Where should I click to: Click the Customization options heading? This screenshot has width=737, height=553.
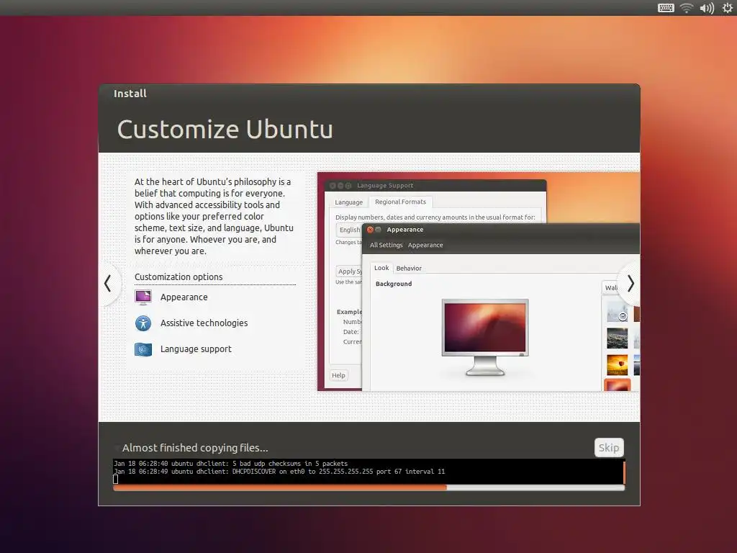tap(178, 277)
